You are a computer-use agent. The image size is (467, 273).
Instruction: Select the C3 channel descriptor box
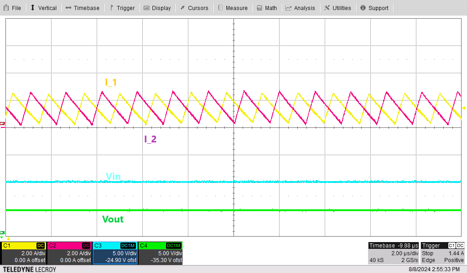pos(115,253)
